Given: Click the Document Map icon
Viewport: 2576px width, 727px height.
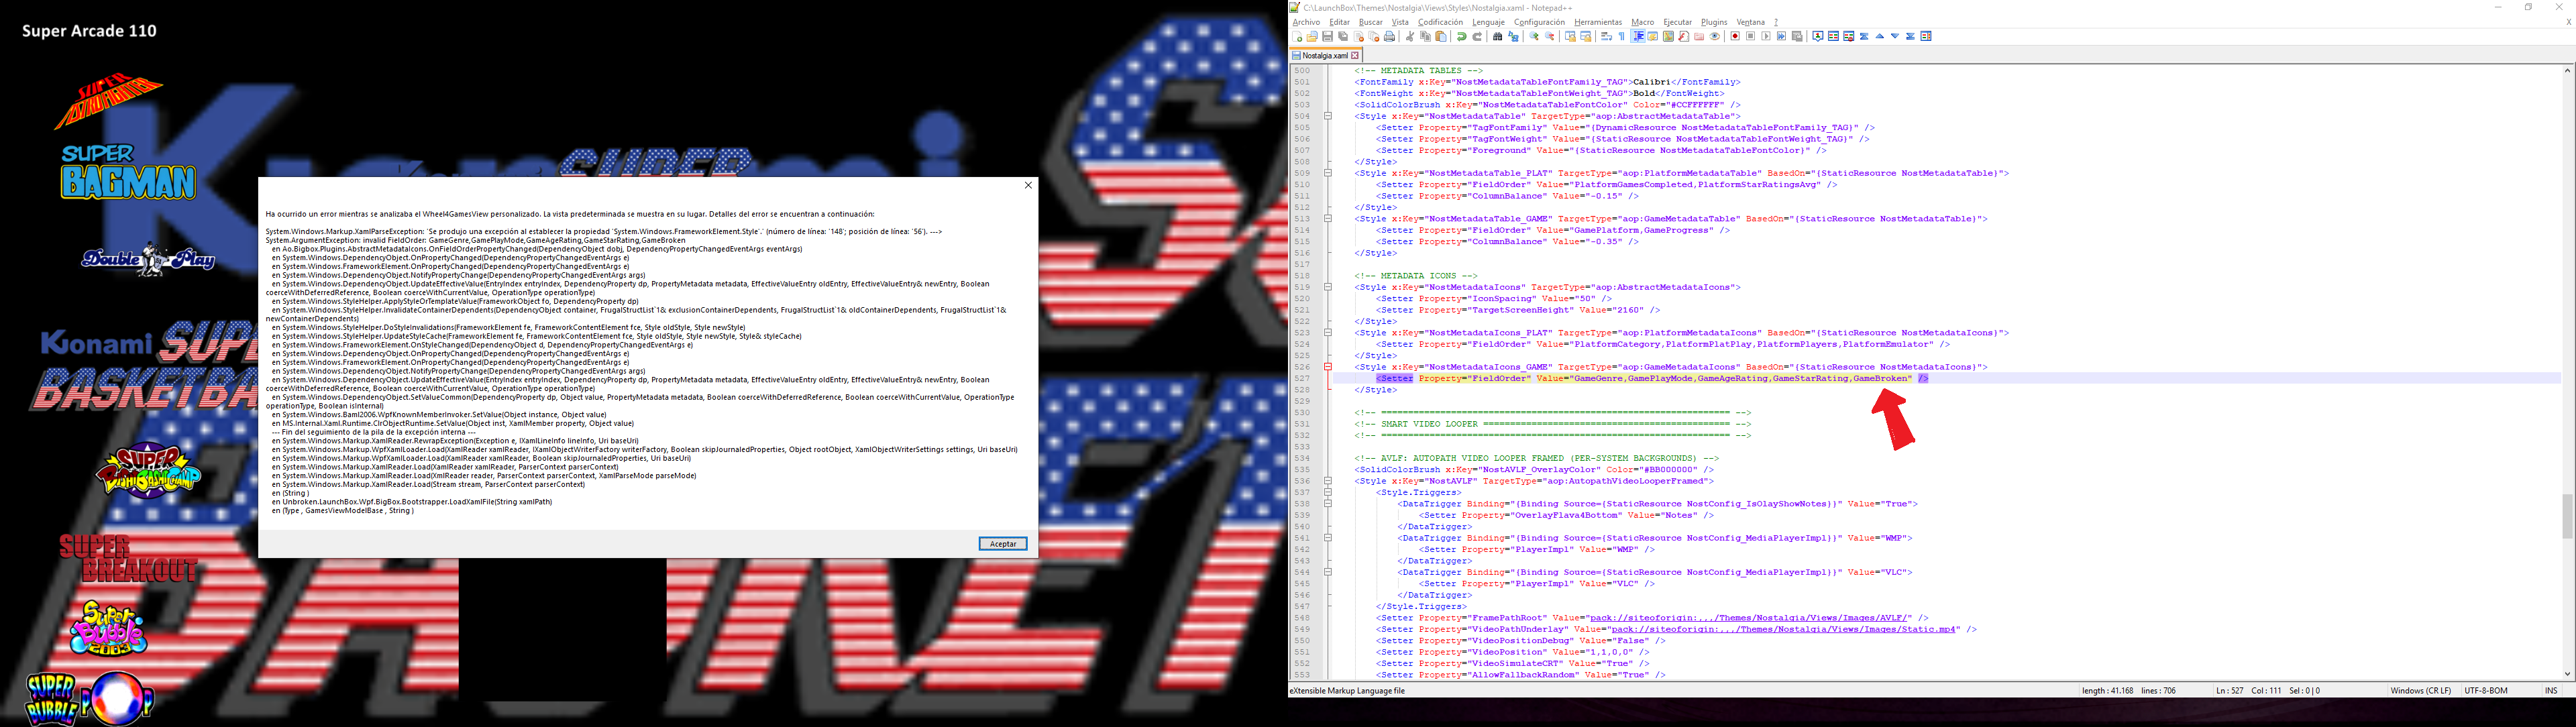Looking at the screenshot, I should coord(1668,37).
